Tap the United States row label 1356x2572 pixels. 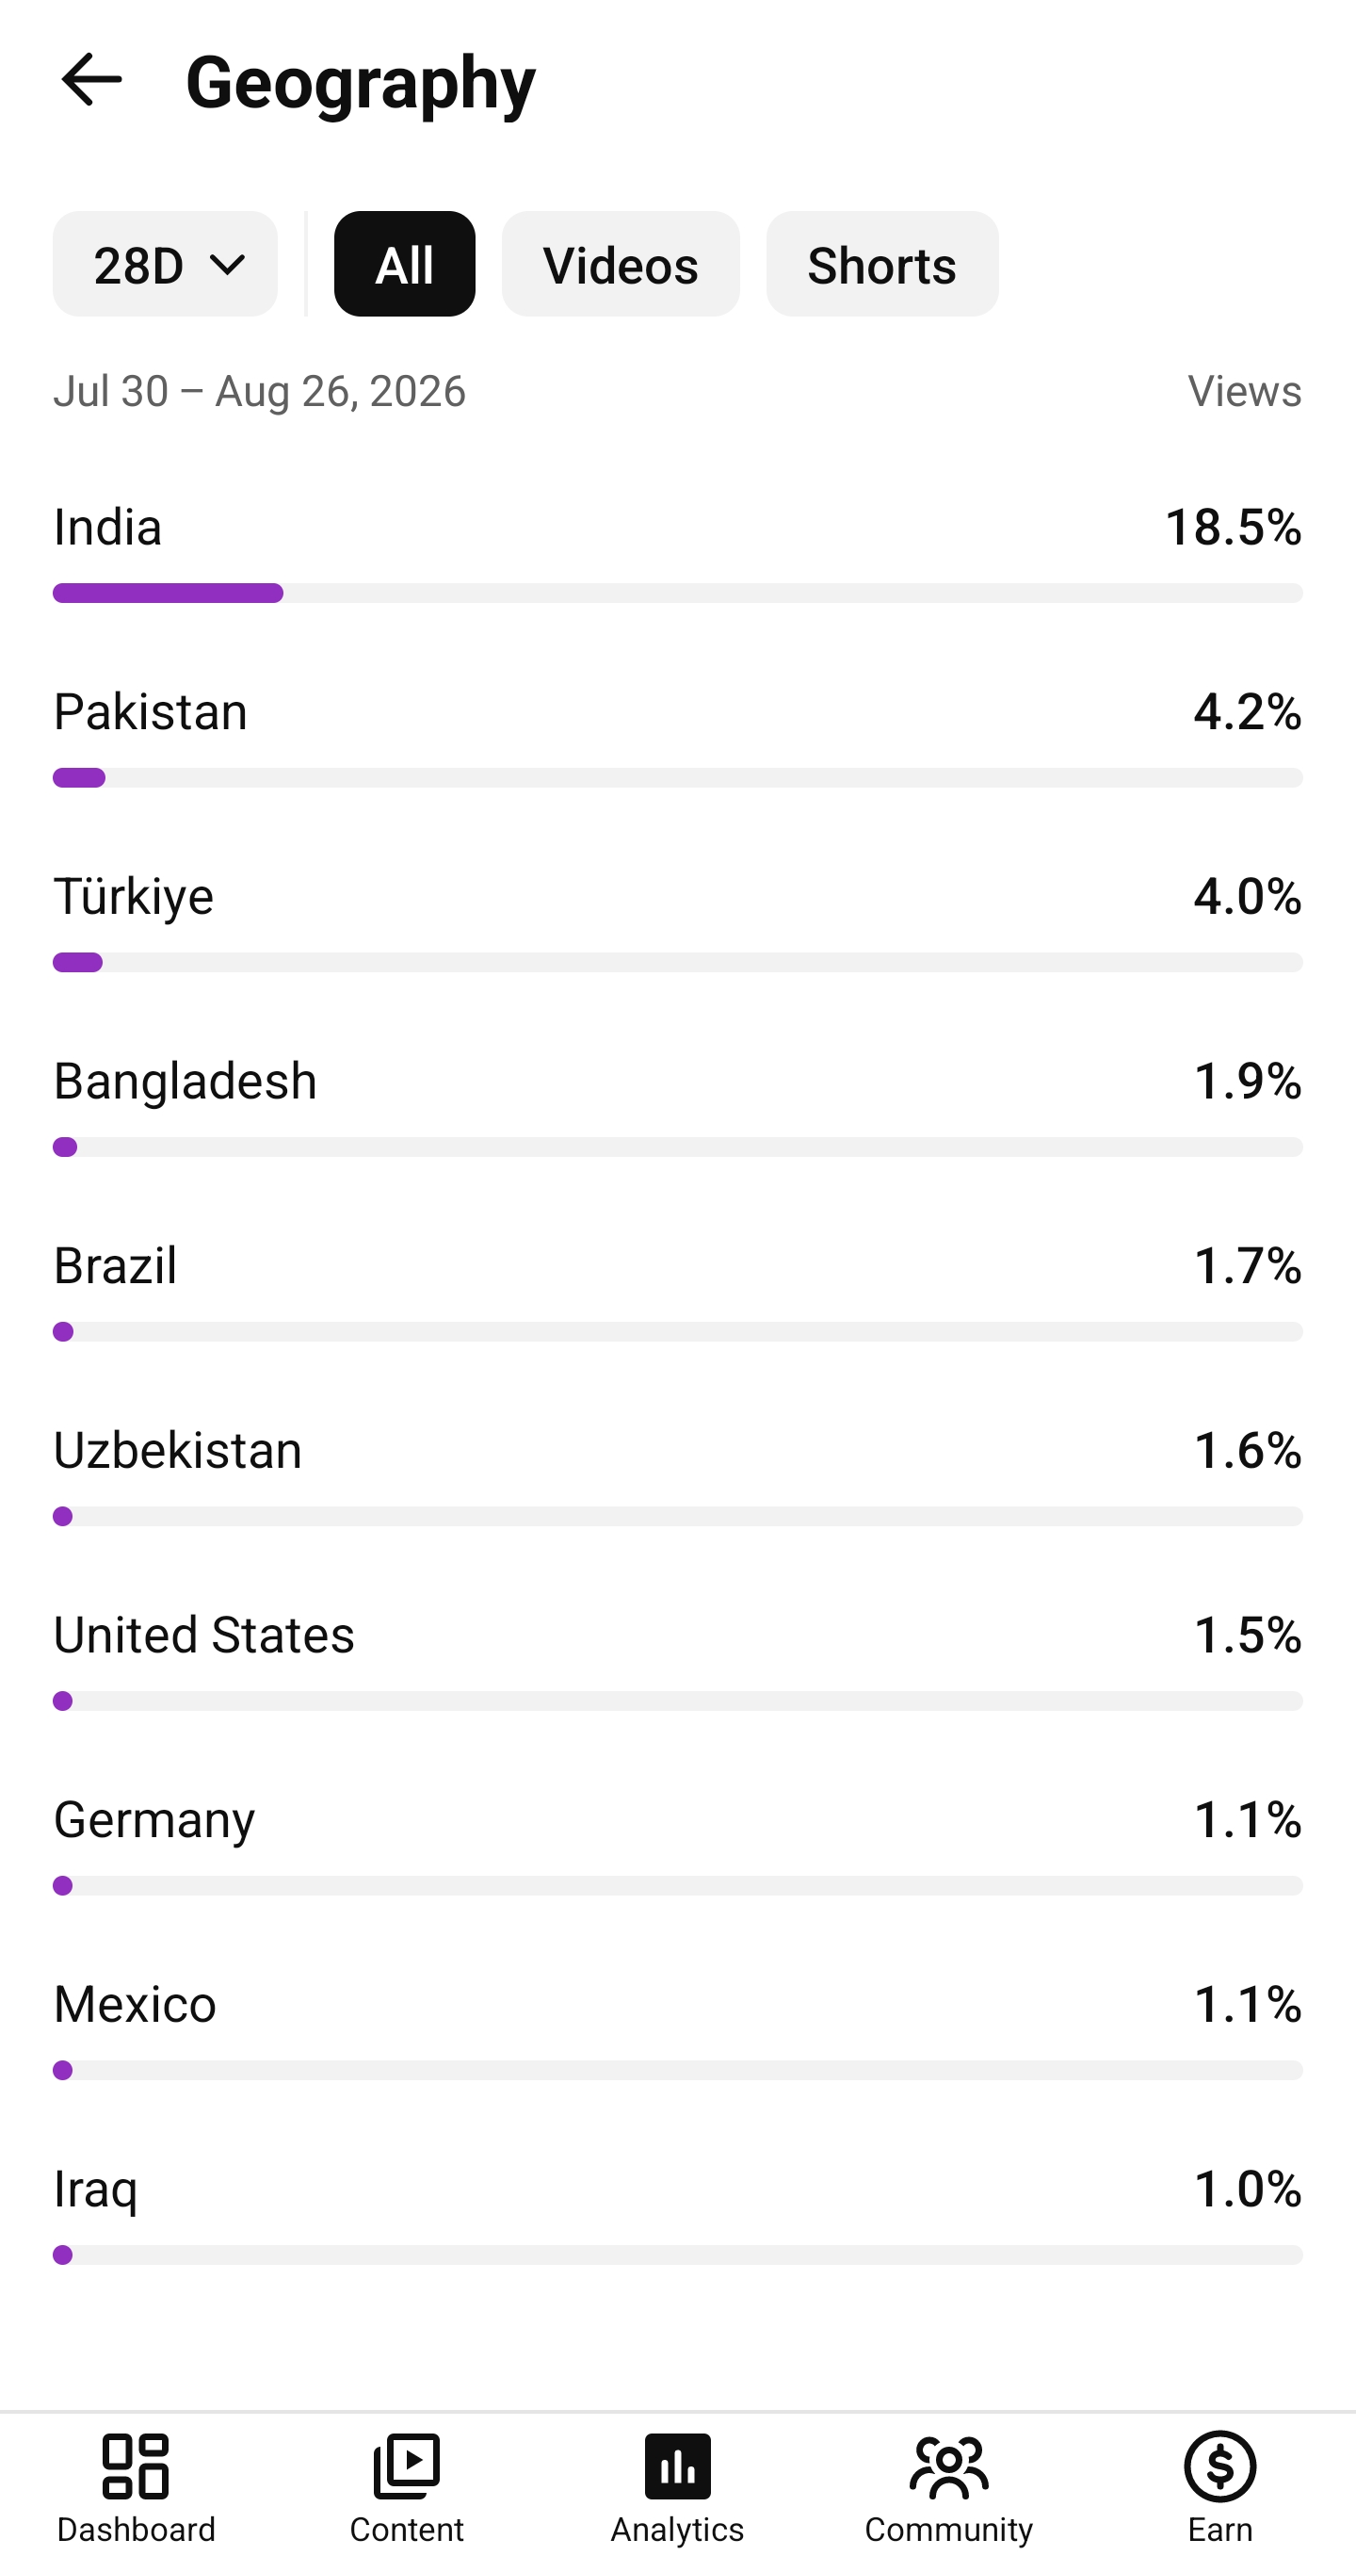click(204, 1635)
